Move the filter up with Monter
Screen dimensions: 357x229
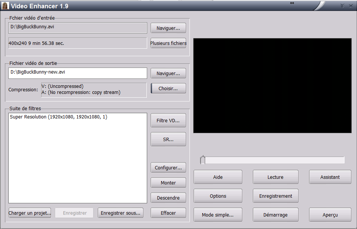pos(168,183)
